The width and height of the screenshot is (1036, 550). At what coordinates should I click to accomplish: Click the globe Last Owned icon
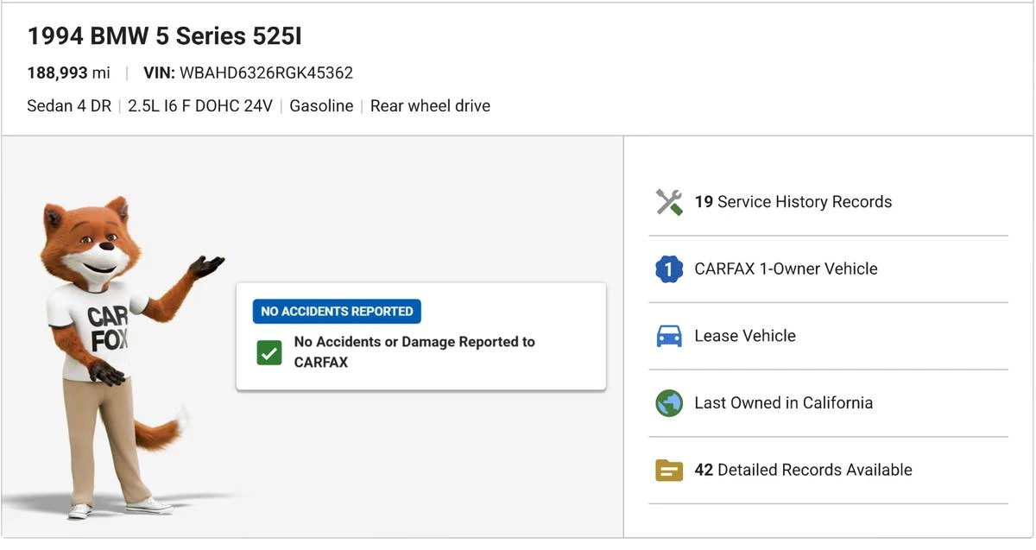[x=669, y=403]
